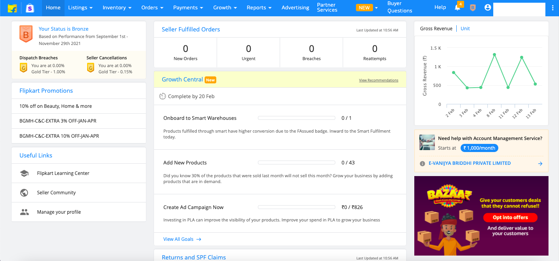Open the Flipkart Learning Center link
This screenshot has height=261, width=559.
[x=63, y=173]
